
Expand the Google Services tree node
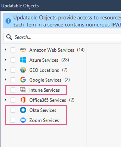click(6, 80)
